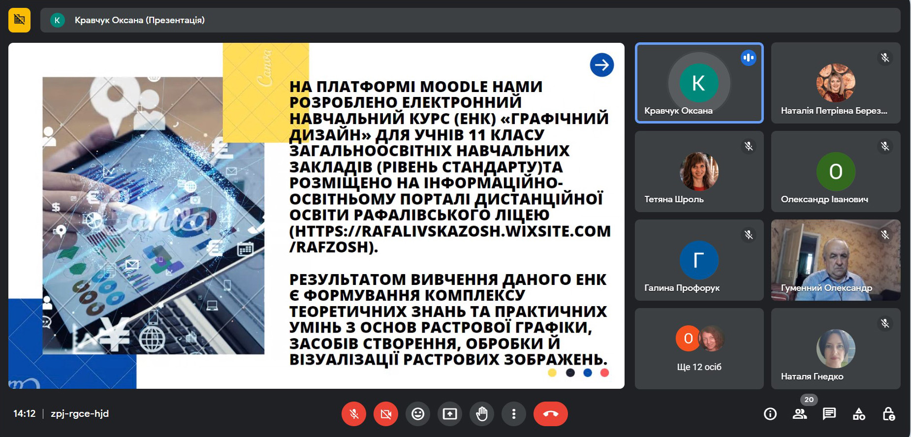Open the chat messages panel

coord(829,414)
